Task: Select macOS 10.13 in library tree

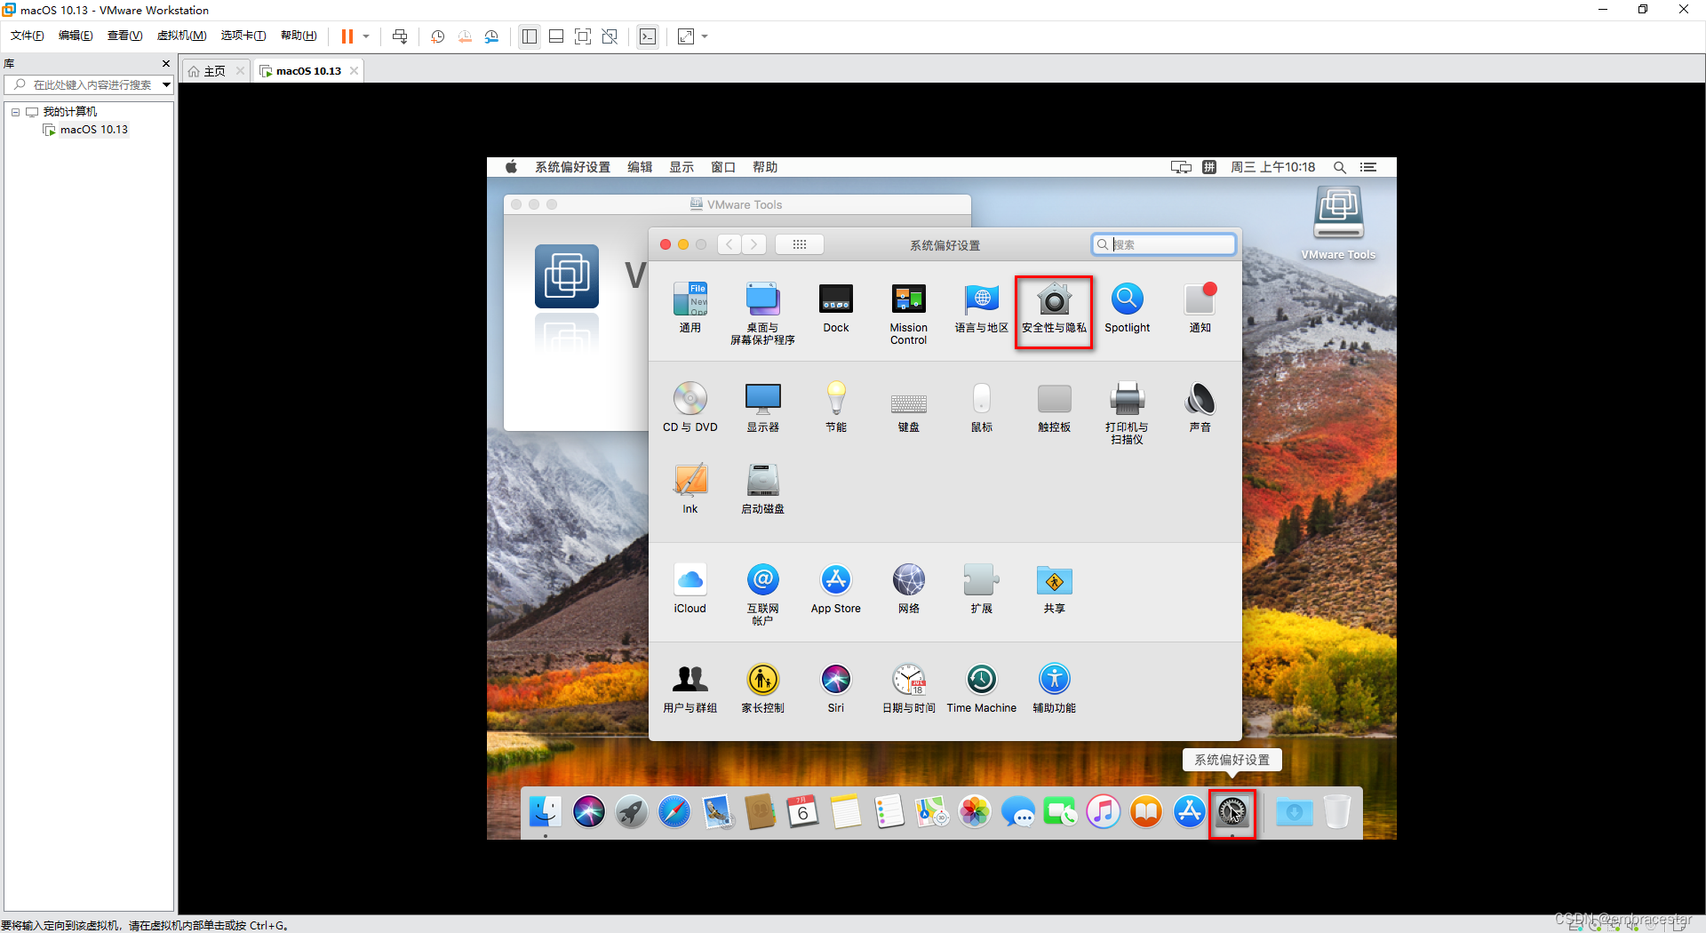Action: [93, 130]
